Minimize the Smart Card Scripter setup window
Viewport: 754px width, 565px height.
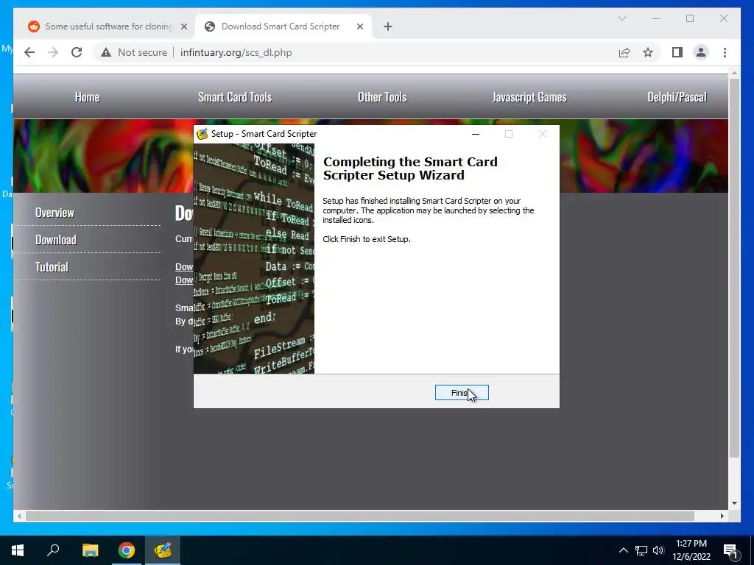pyautogui.click(x=476, y=134)
